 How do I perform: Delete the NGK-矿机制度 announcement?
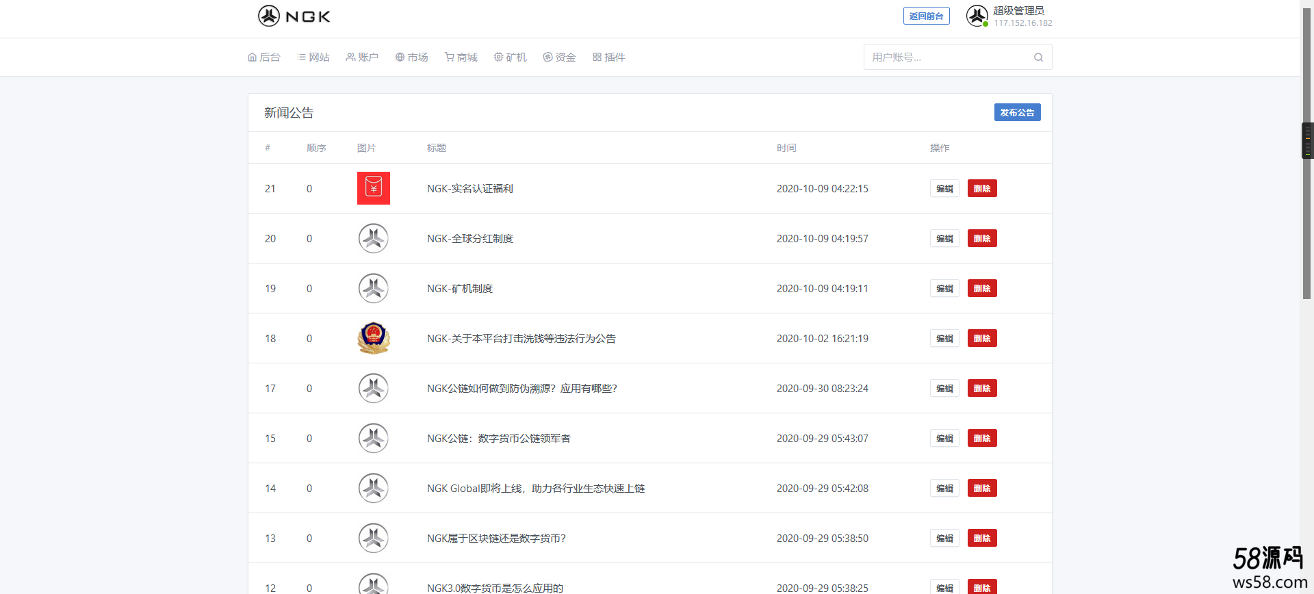[982, 288]
